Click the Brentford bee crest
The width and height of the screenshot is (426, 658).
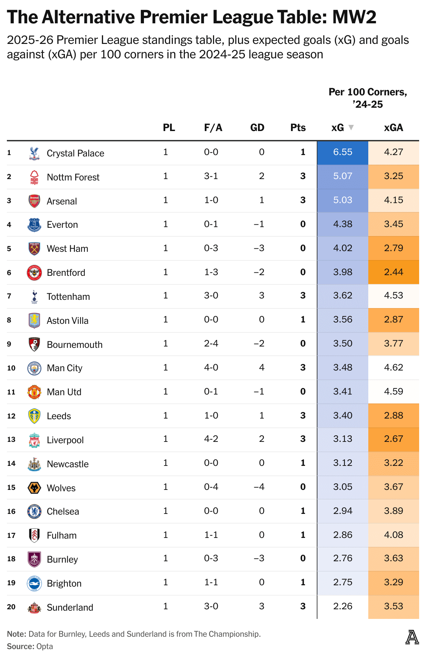[x=34, y=272]
